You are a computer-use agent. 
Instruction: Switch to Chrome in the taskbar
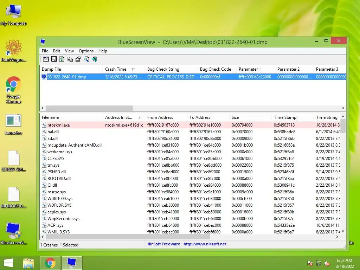coord(50,263)
